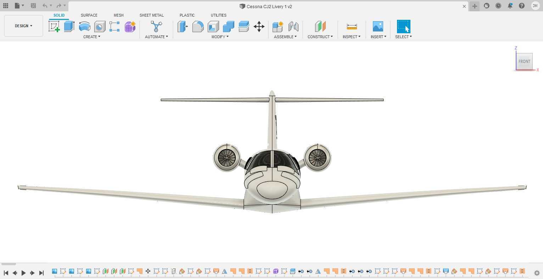This screenshot has width=543, height=279.
Task: Open the SHEET METAL tab
Action: [152, 15]
